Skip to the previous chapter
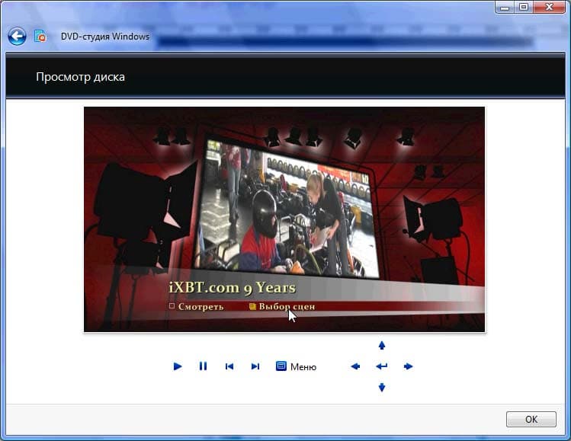 (x=229, y=366)
